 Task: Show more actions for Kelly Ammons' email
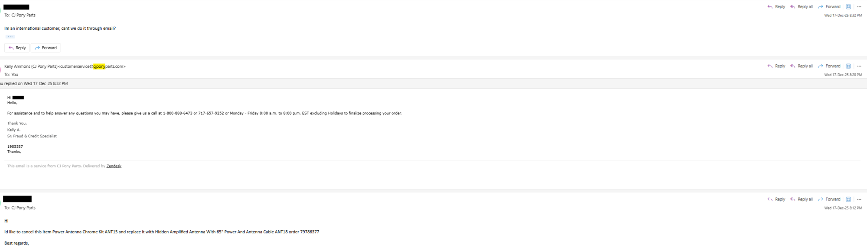(859, 66)
